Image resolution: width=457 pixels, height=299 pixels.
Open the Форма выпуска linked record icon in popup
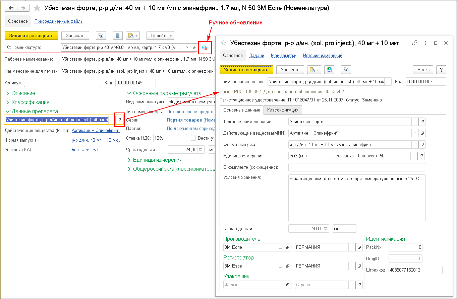pyautogui.click(x=422, y=145)
